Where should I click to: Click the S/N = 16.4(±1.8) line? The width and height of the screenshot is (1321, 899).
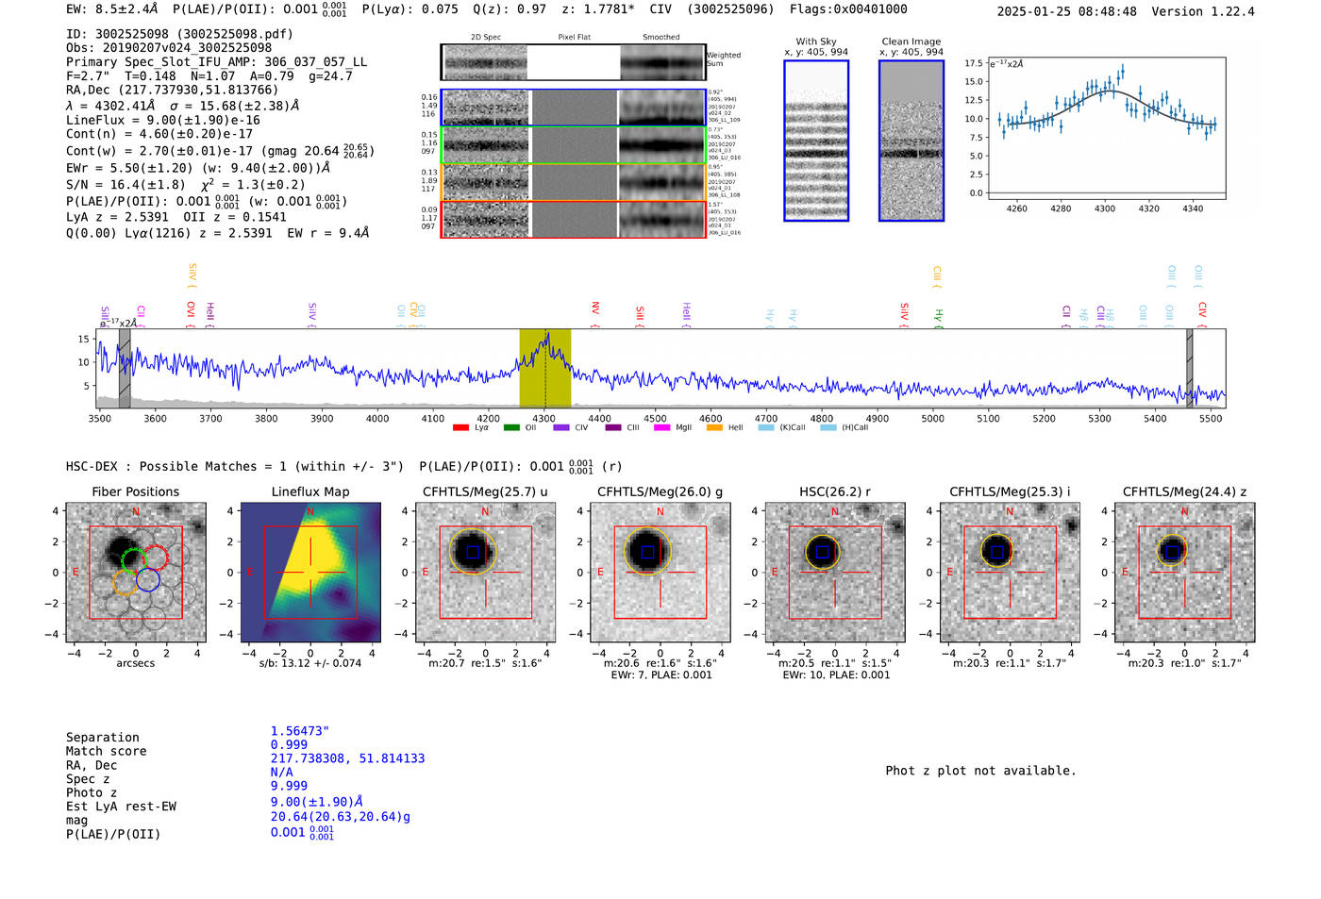(x=186, y=185)
